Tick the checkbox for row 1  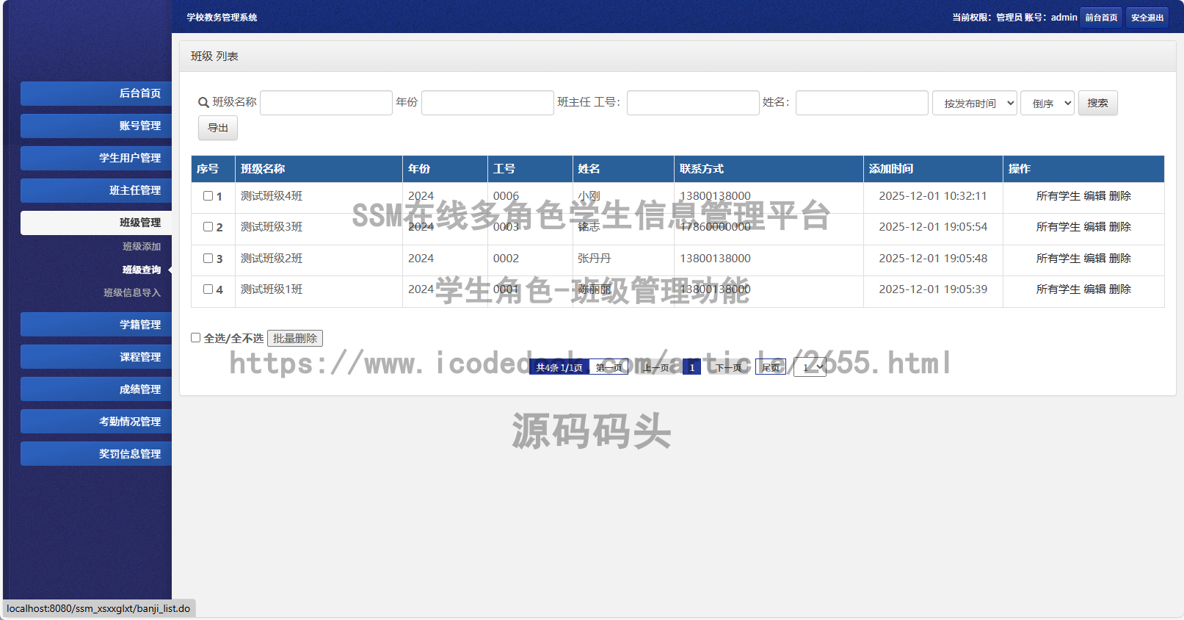pos(208,196)
